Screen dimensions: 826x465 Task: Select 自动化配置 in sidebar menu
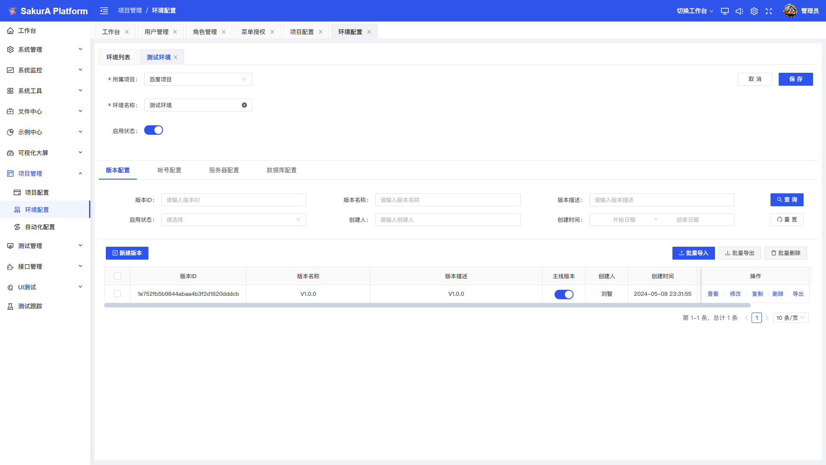40,227
